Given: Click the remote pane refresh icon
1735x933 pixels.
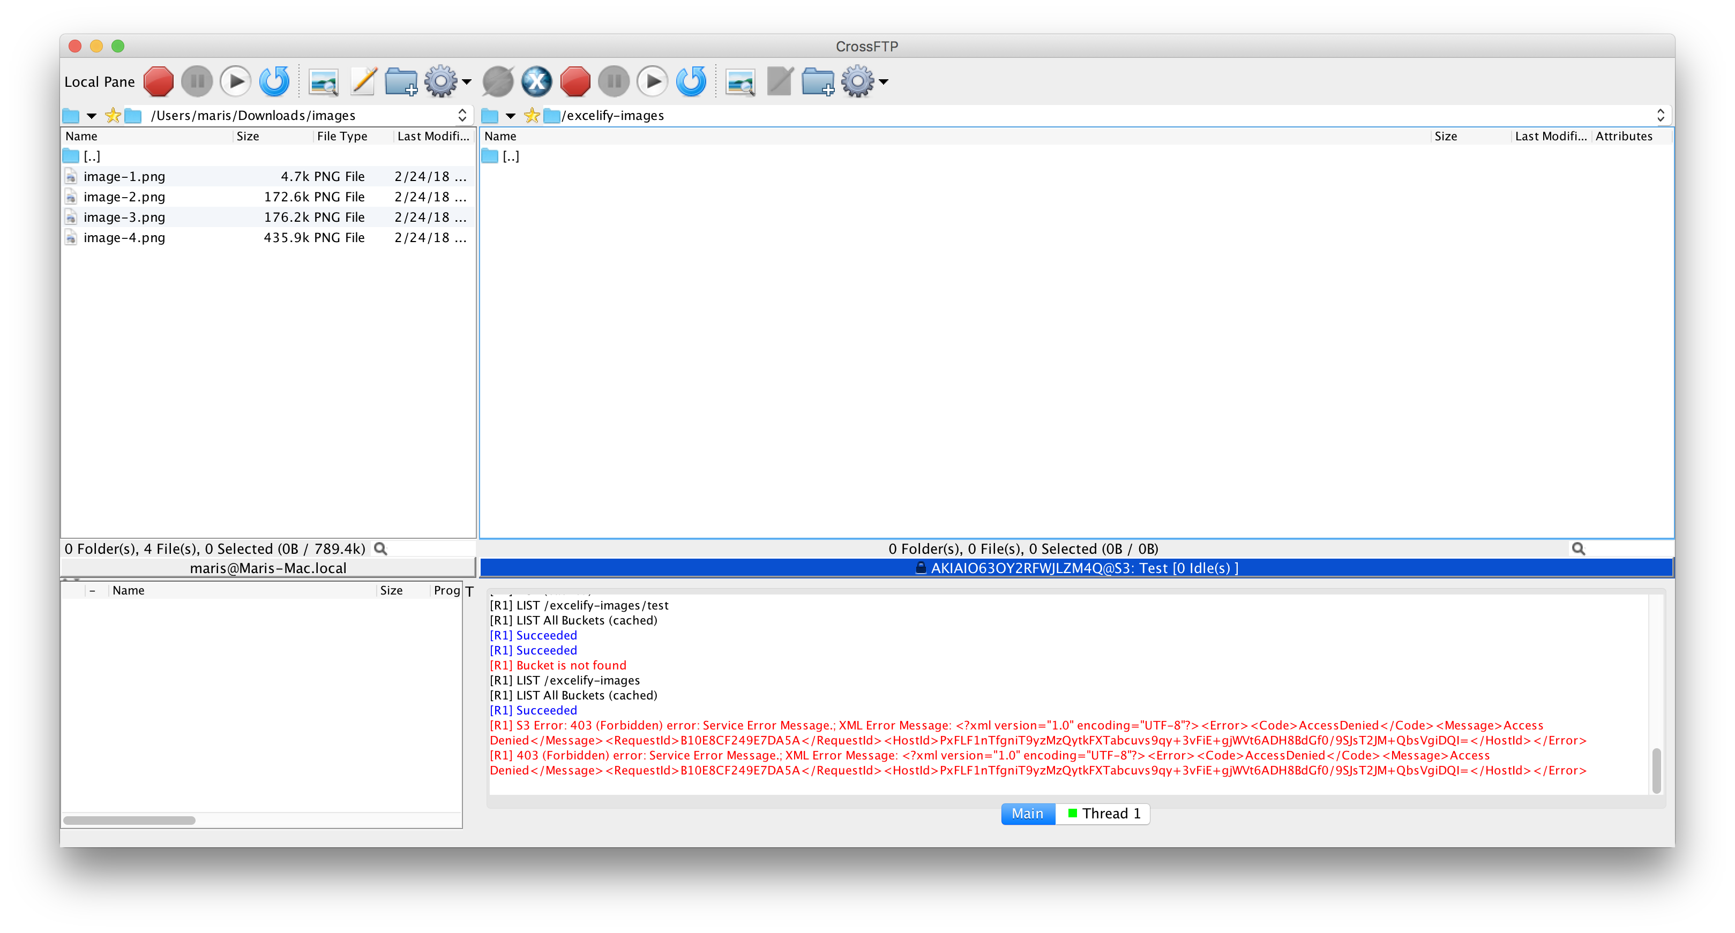Looking at the screenshot, I should tap(691, 81).
